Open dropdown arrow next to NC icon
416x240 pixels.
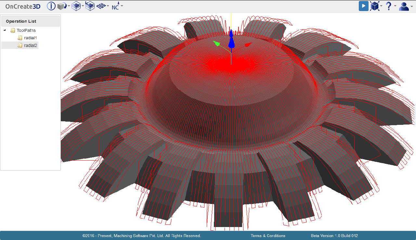click(x=122, y=6)
